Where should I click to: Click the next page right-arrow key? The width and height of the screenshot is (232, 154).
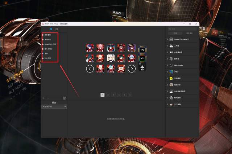pos(132,69)
